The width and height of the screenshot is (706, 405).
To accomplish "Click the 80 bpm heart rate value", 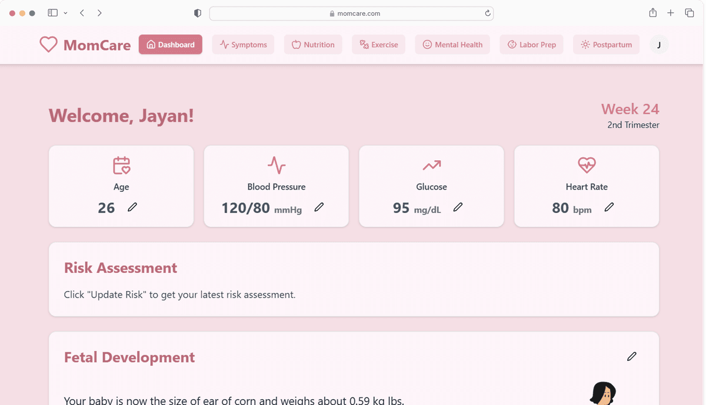I will [x=572, y=208].
